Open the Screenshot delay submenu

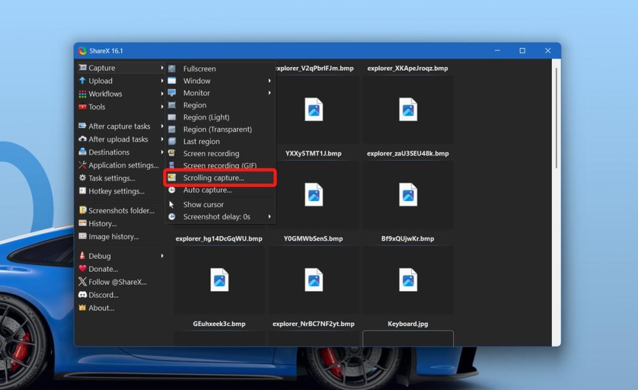[x=269, y=216]
